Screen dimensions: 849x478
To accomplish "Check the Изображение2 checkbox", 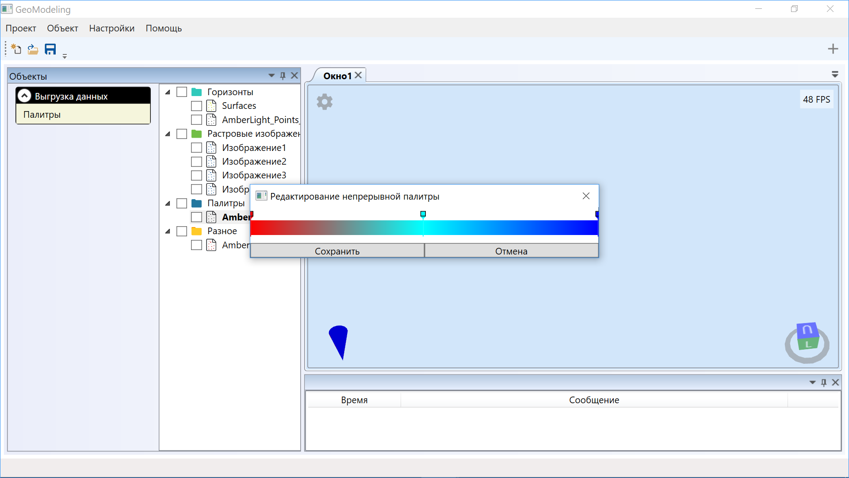I will pos(196,162).
